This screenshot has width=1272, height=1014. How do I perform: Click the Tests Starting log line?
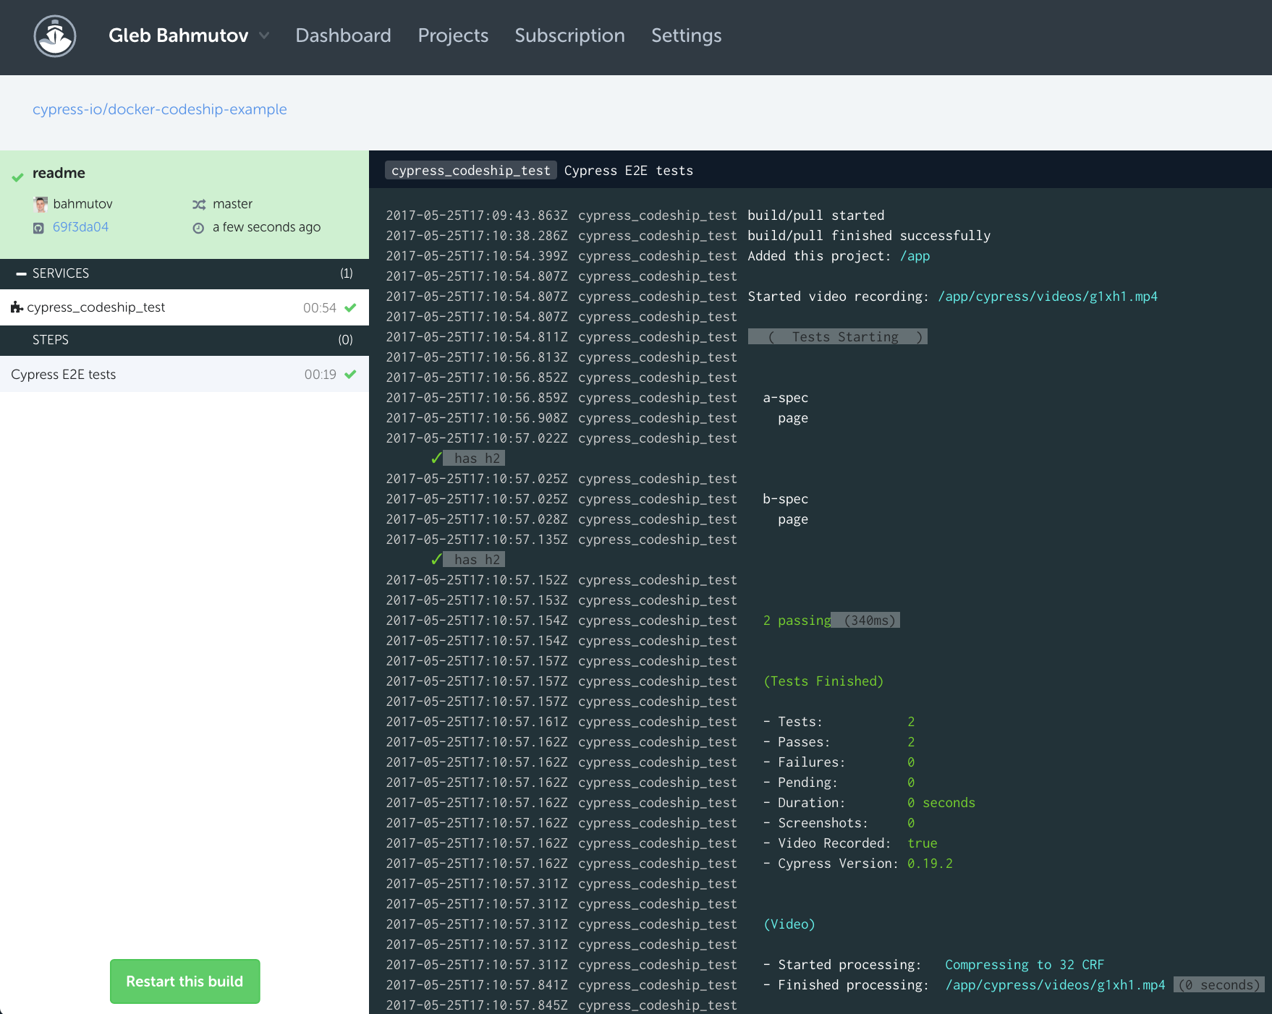click(x=838, y=337)
